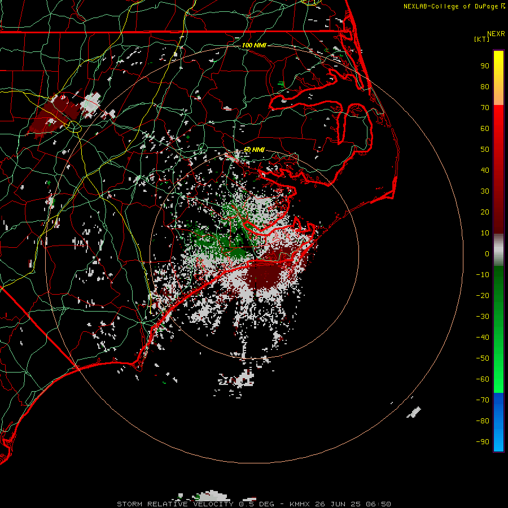Screen dimensions: 508x508
Task: Click the positive 40 knot scale label
Action: point(485,170)
